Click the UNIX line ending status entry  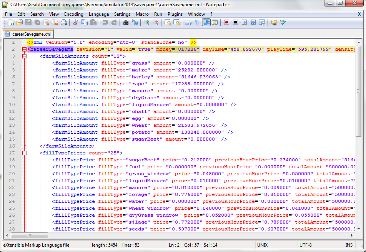pyautogui.click(x=262, y=245)
